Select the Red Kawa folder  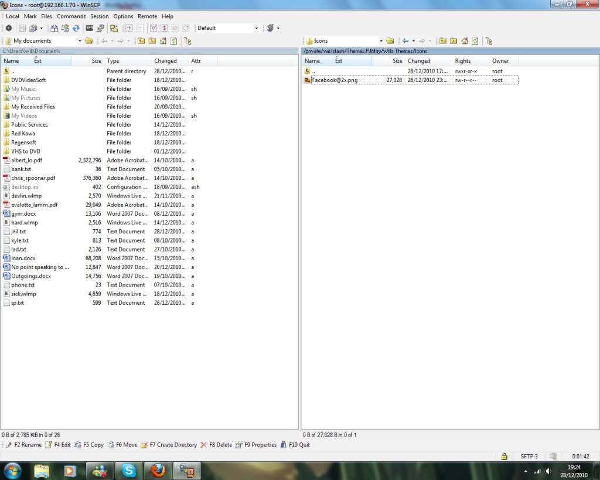[23, 133]
